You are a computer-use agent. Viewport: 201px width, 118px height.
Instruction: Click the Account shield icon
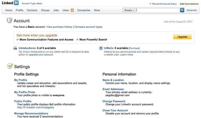pos(9,20)
